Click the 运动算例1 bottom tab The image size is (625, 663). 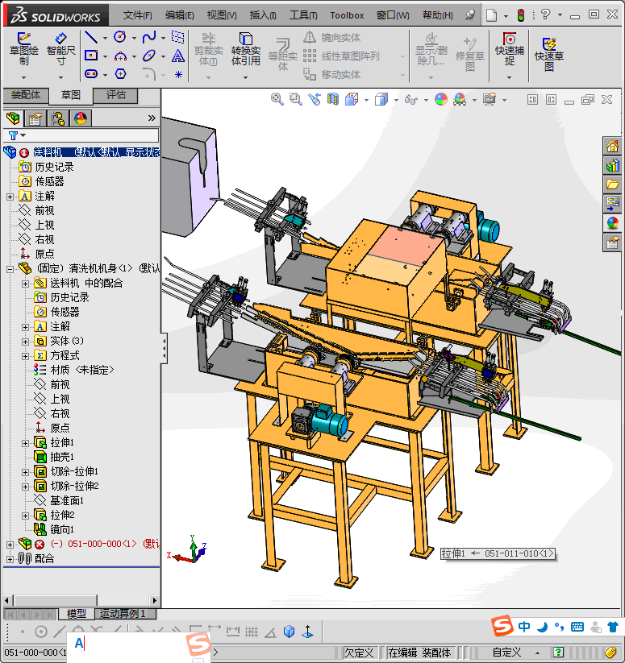point(123,614)
